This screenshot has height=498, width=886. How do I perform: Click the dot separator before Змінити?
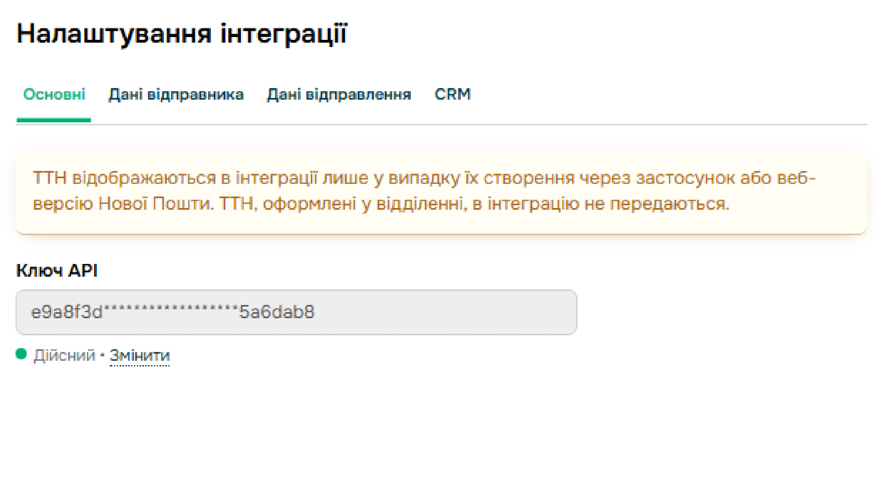[x=102, y=355]
